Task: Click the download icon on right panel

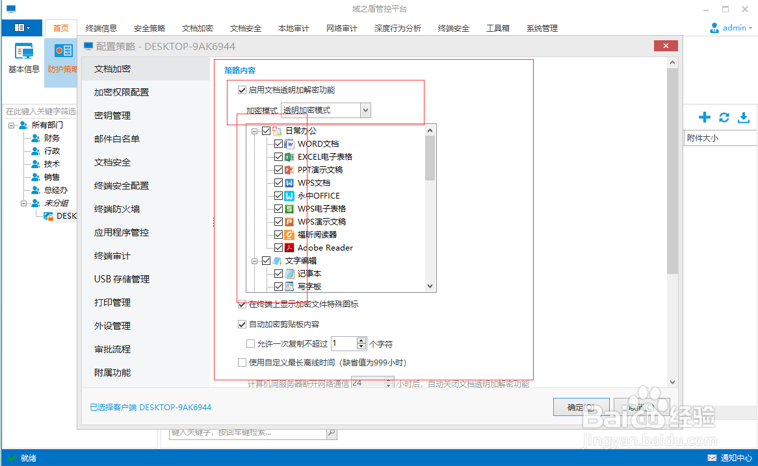Action: [743, 117]
